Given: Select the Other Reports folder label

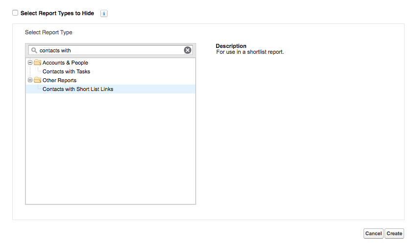Looking at the screenshot, I should 60,80.
